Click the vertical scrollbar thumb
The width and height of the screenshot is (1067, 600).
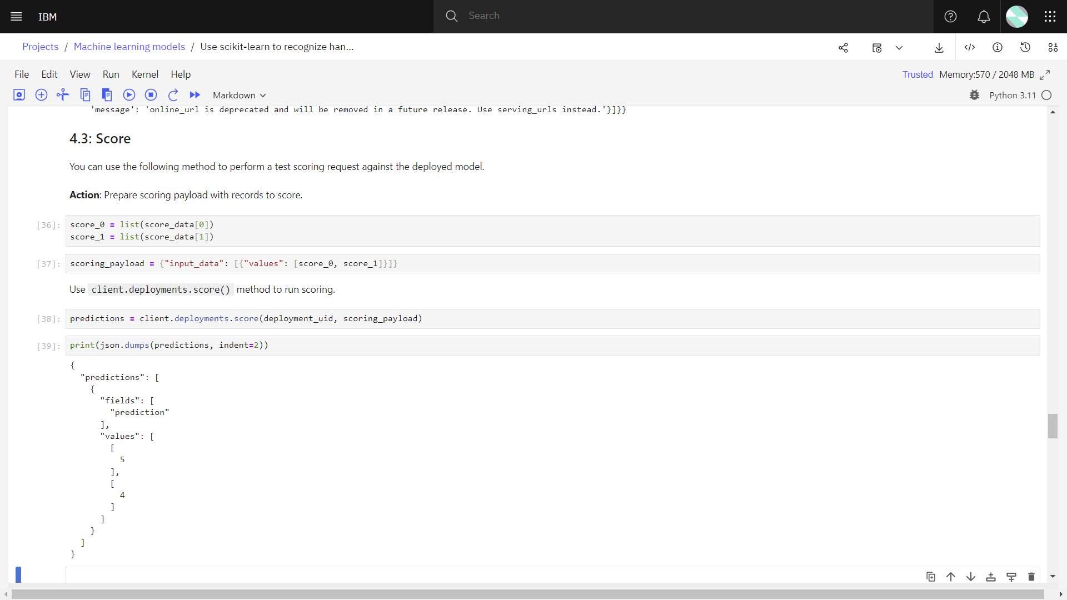coord(1053,426)
